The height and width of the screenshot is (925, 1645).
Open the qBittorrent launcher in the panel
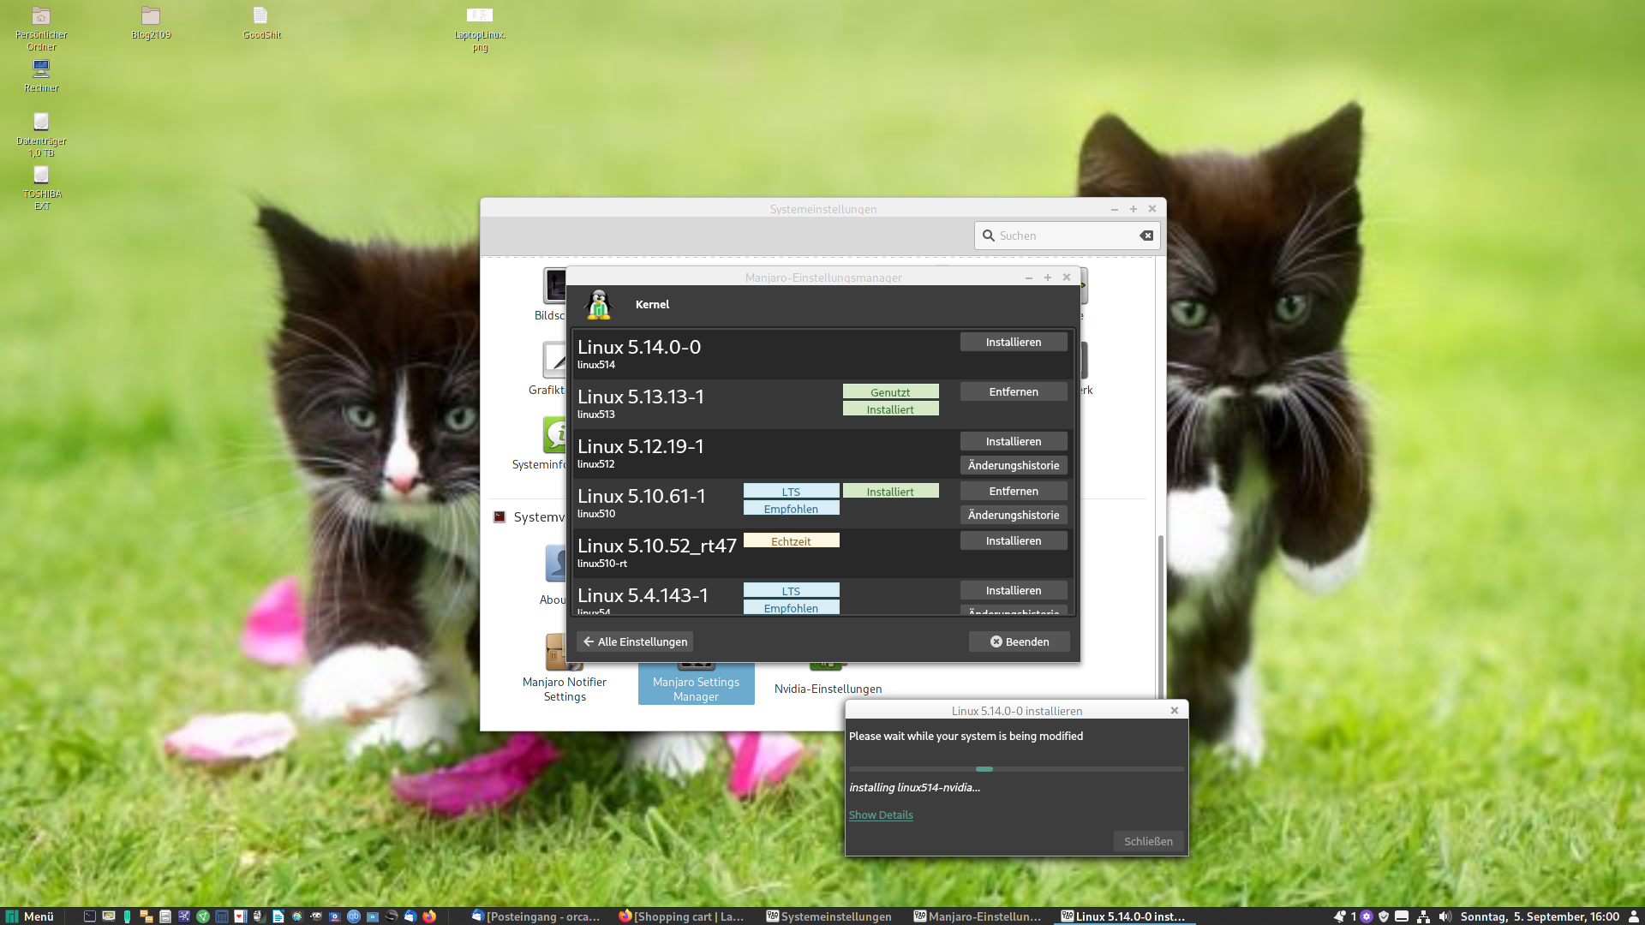tap(354, 916)
